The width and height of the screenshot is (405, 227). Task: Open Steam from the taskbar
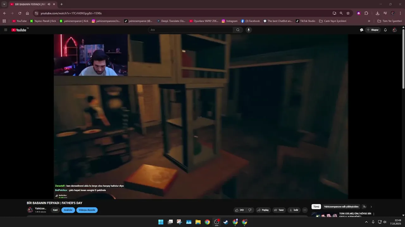tap(226, 222)
